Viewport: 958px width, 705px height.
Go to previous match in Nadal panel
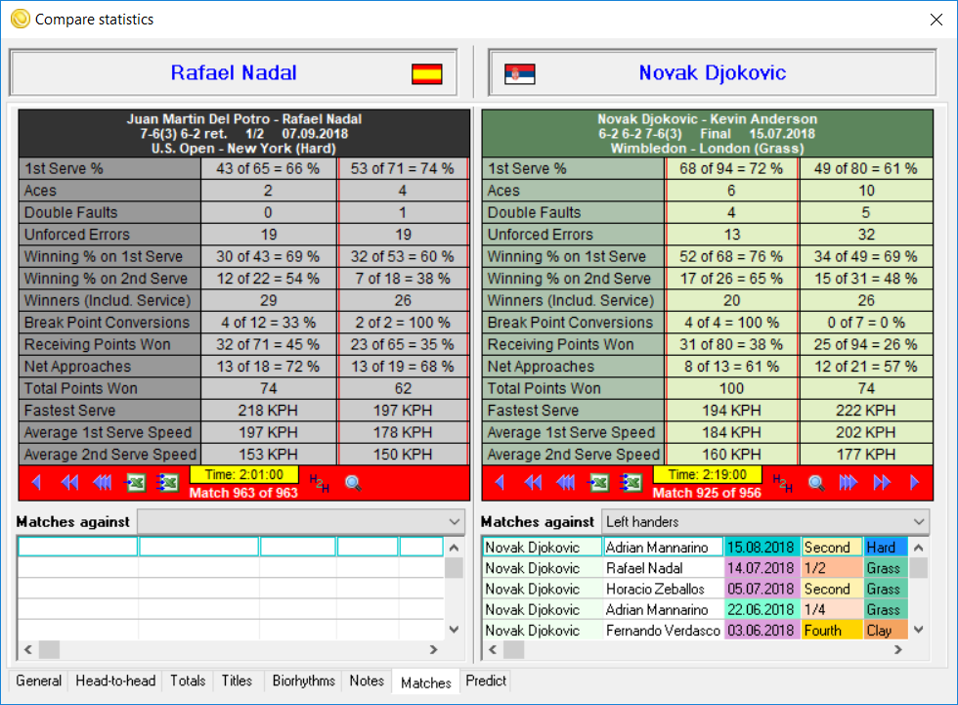(36, 483)
